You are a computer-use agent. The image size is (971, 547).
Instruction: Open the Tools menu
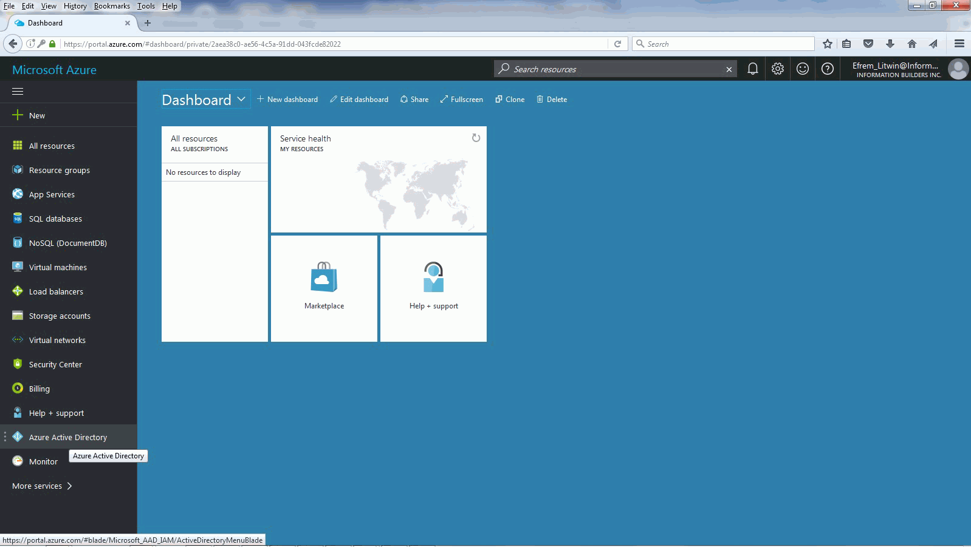146,6
